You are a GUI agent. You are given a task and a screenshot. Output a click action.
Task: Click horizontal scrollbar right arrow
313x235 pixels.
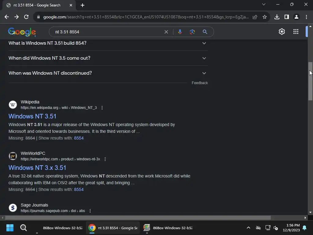pos(305,218)
